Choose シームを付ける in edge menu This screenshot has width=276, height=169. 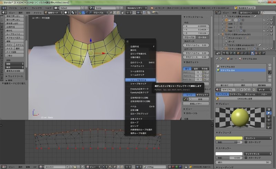tap(140, 71)
